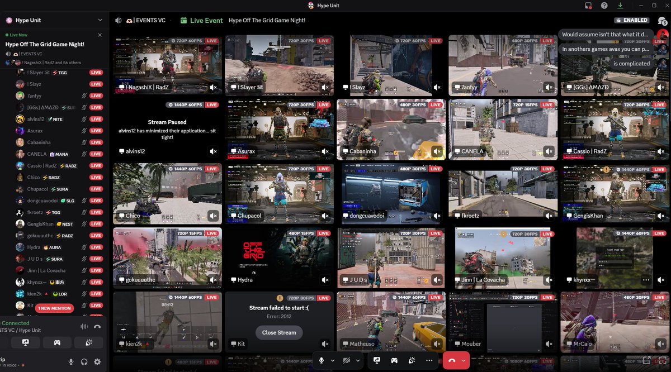Select GengisKhan in the sidebar user list
Viewport: 671px width, 372px height.
point(59,224)
